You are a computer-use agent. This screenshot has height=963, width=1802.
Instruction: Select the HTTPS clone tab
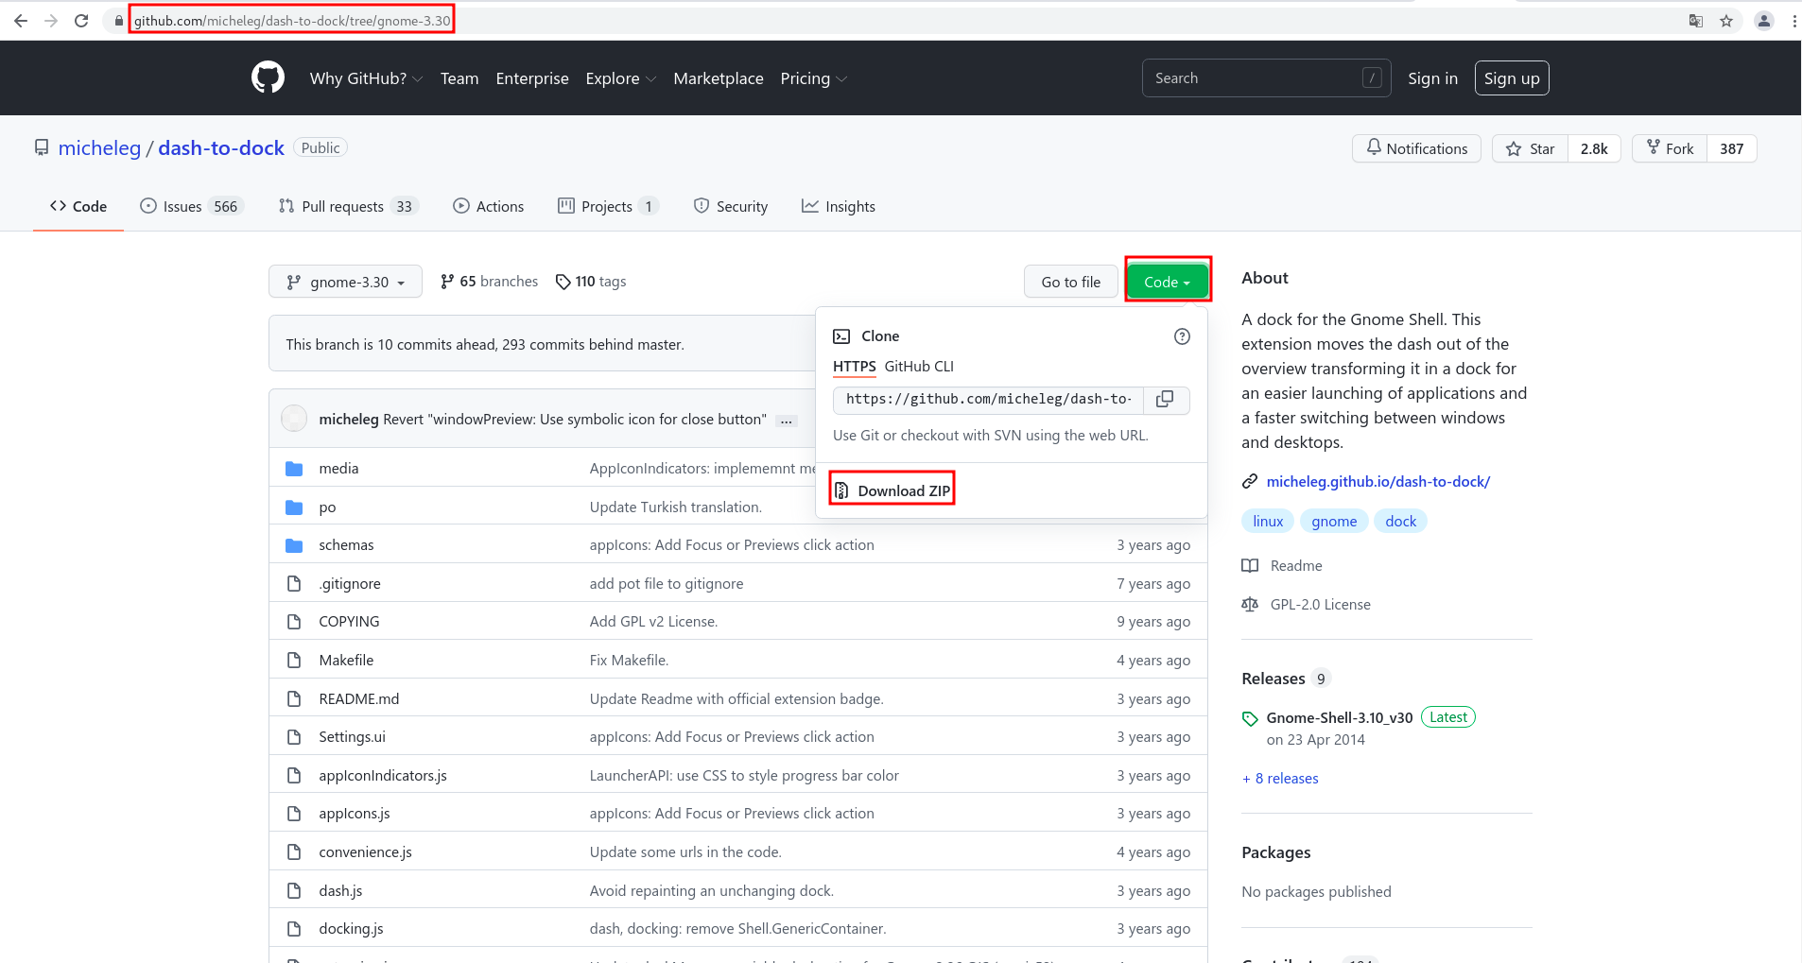pos(855,367)
